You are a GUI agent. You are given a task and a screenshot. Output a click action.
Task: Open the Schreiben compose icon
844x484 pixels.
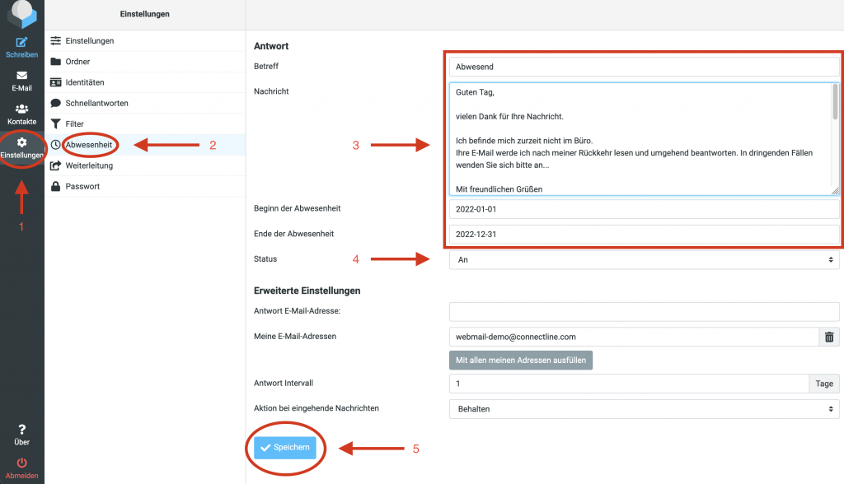coord(21,43)
